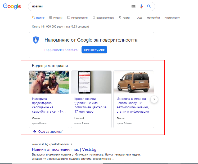Open the on-screen keyboard icon in search bar

tap(133, 6)
